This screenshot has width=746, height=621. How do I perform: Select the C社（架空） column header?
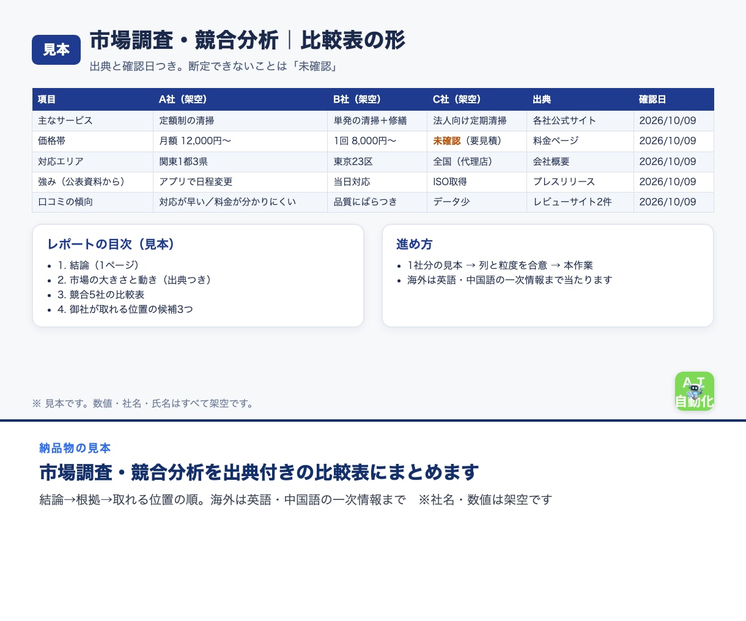click(x=477, y=99)
